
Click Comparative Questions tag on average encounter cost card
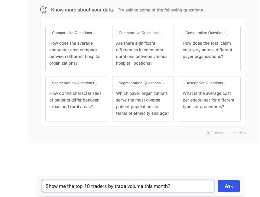(x=72, y=33)
